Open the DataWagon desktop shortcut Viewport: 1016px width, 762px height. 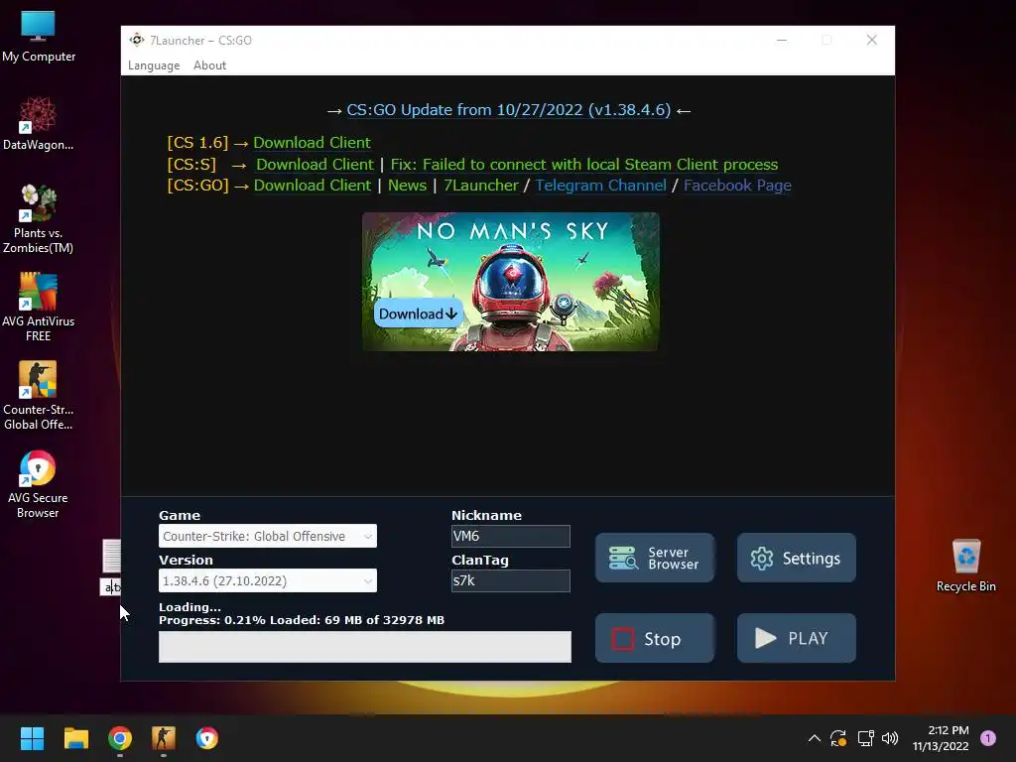(38, 124)
